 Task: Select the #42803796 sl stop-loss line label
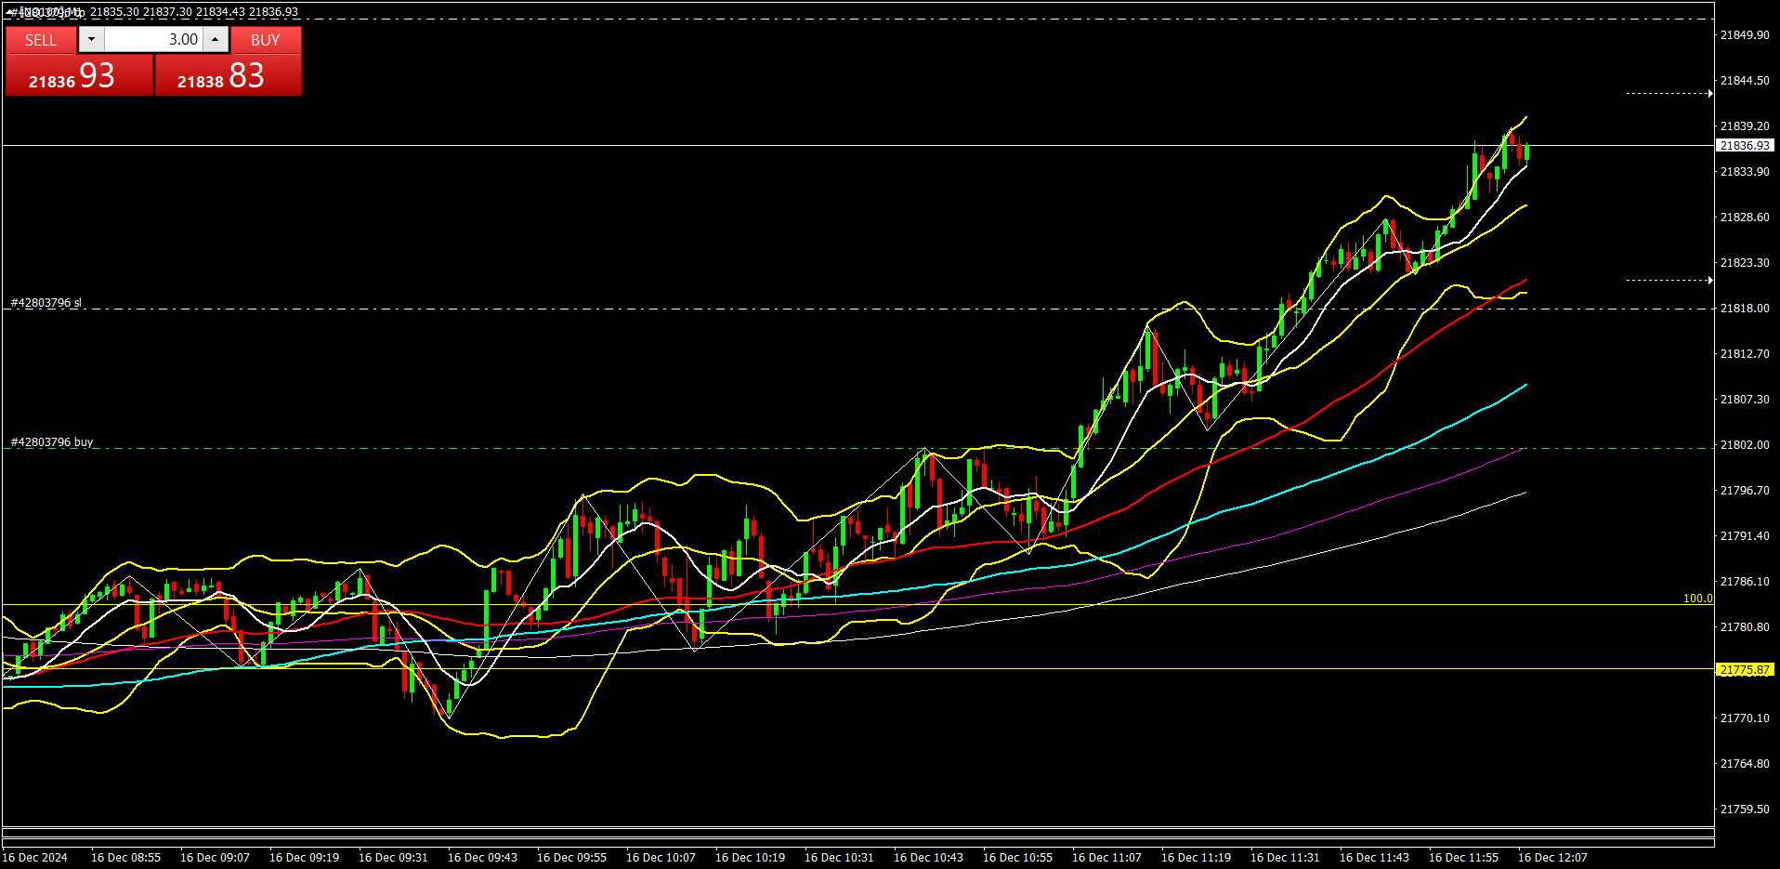tap(46, 303)
